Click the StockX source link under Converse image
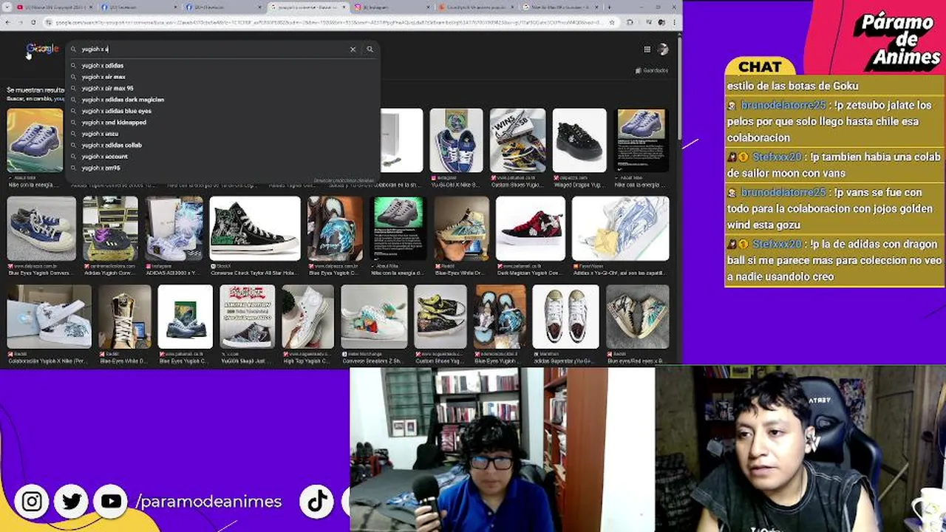Image resolution: width=946 pixels, height=532 pixels. pyautogui.click(x=220, y=266)
